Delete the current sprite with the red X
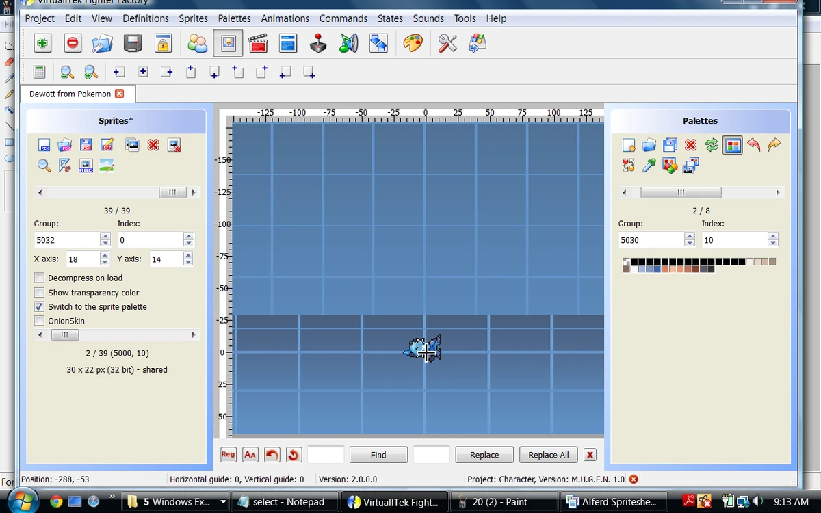821x513 pixels. (153, 145)
